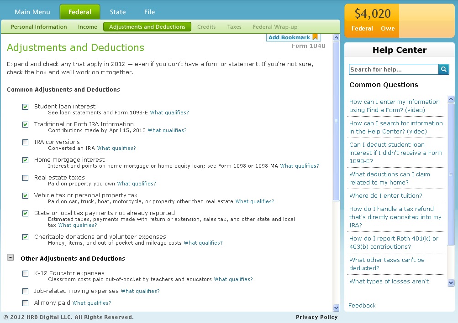Select the Credits step
The height and width of the screenshot is (323, 458).
pos(206,26)
